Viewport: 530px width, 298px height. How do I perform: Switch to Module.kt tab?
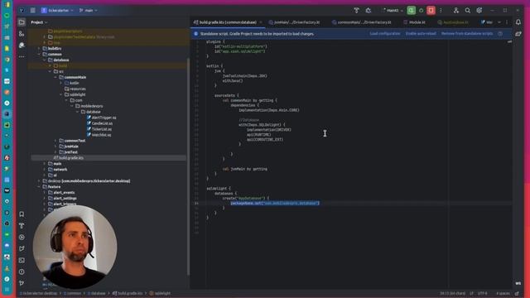[414, 22]
